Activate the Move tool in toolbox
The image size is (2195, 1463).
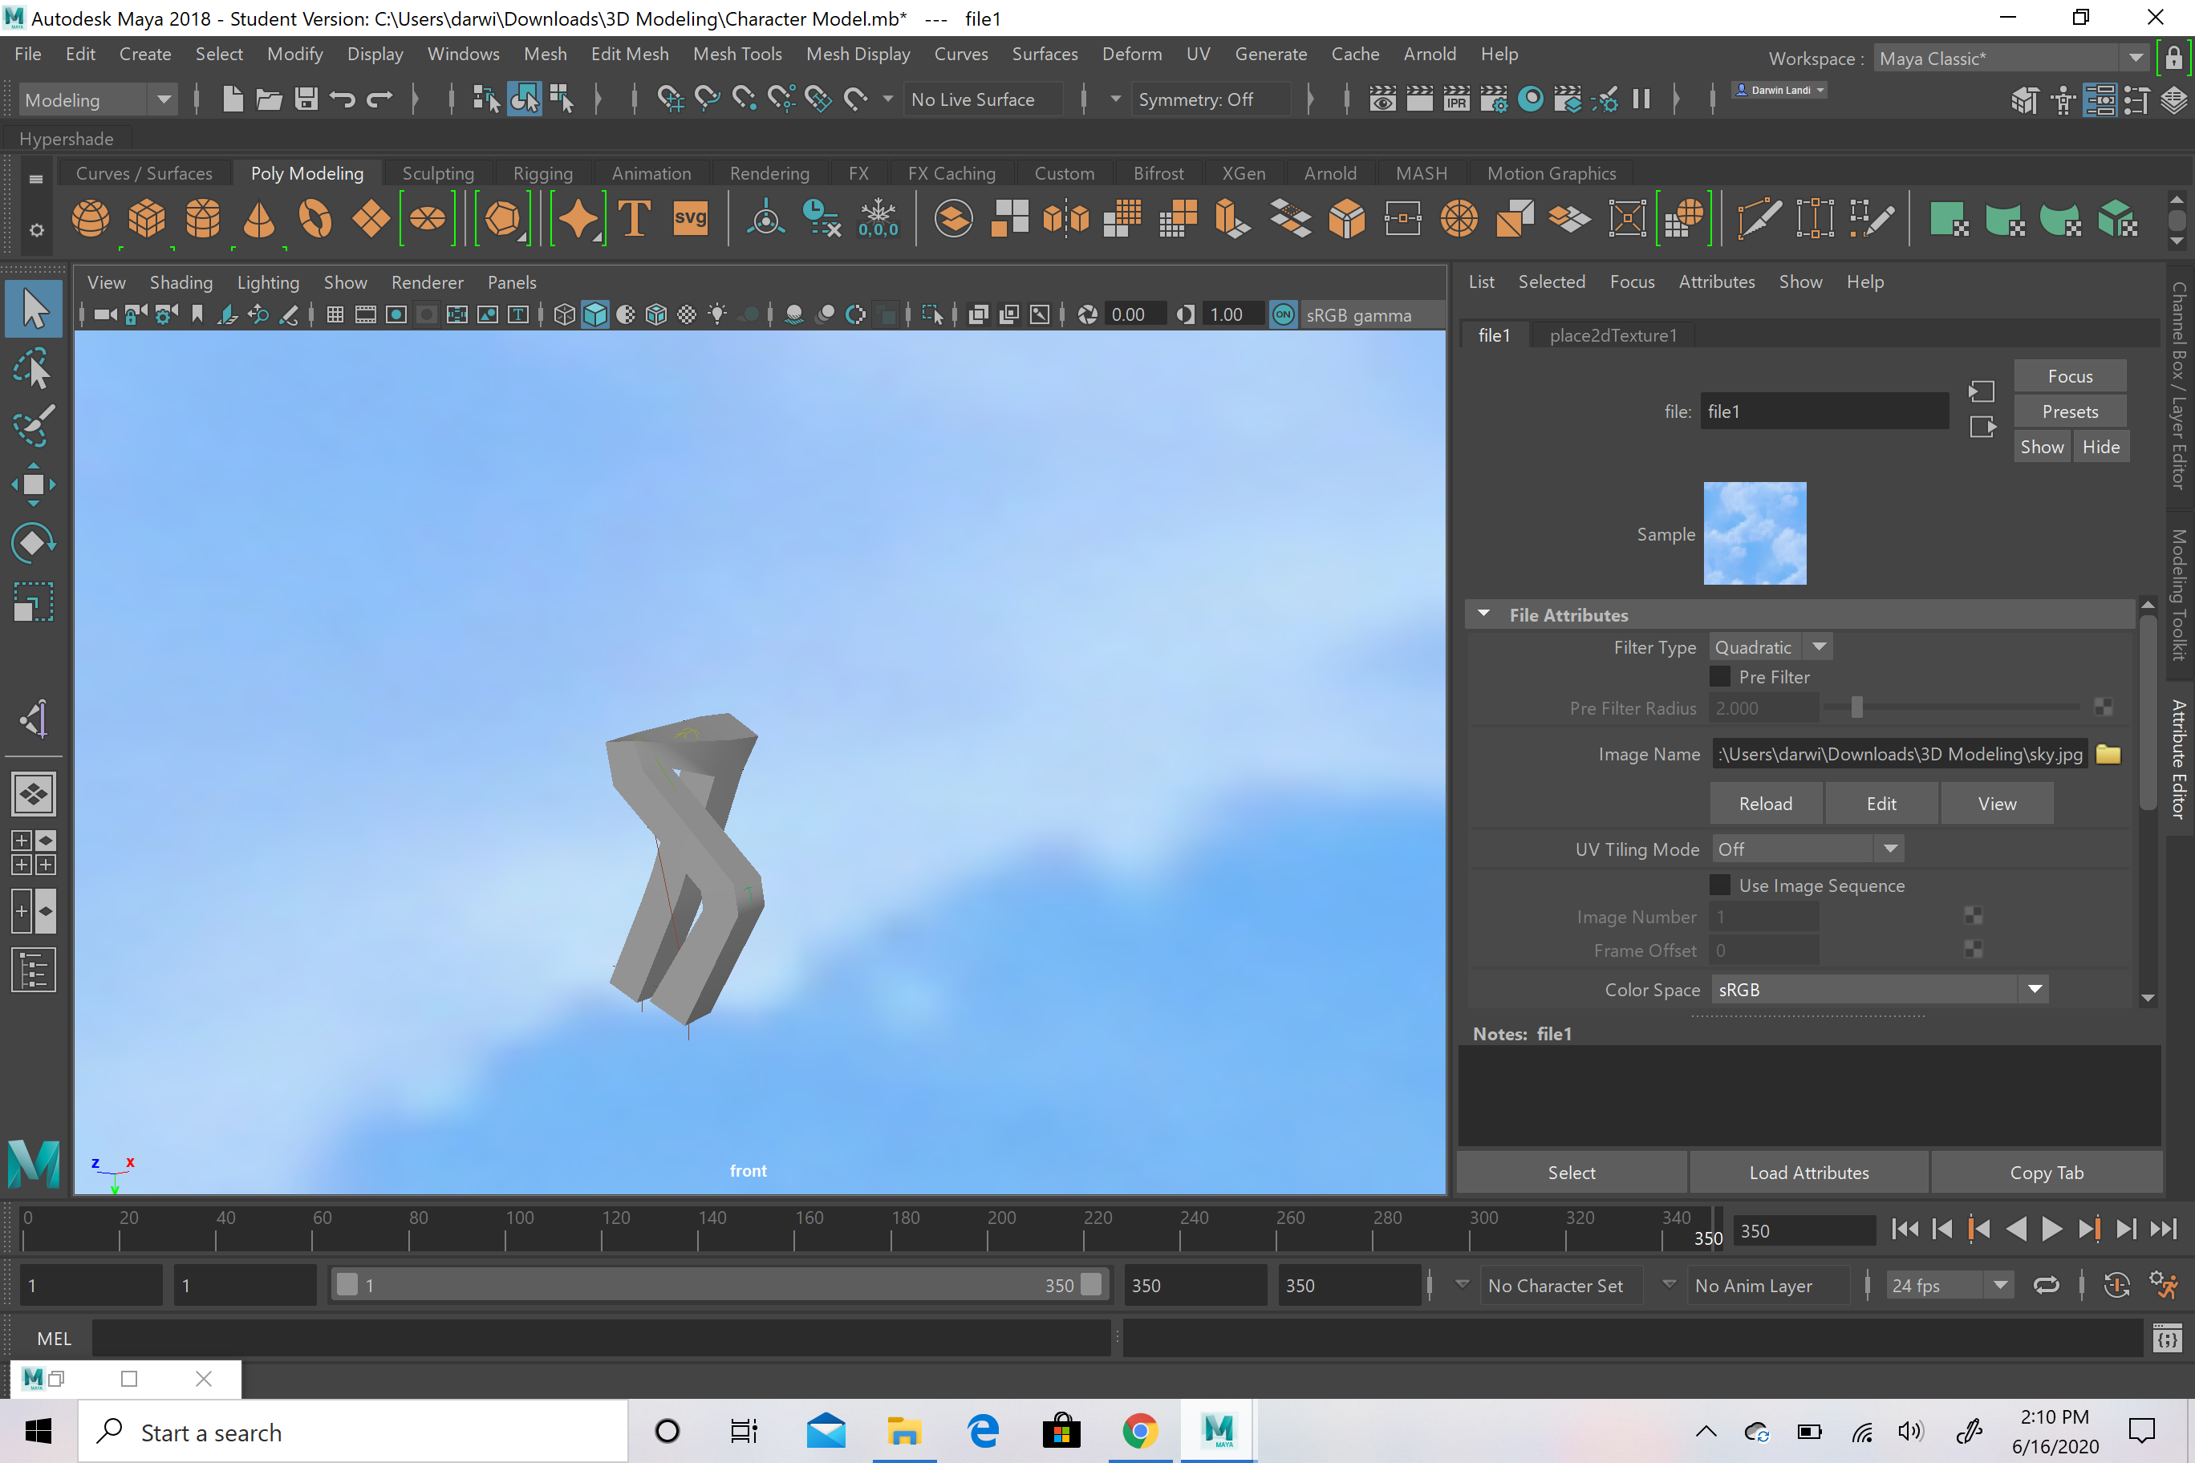34,484
